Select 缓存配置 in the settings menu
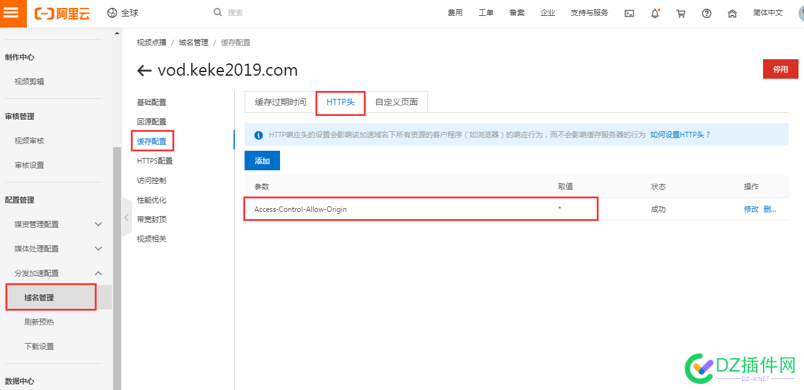 coord(152,142)
